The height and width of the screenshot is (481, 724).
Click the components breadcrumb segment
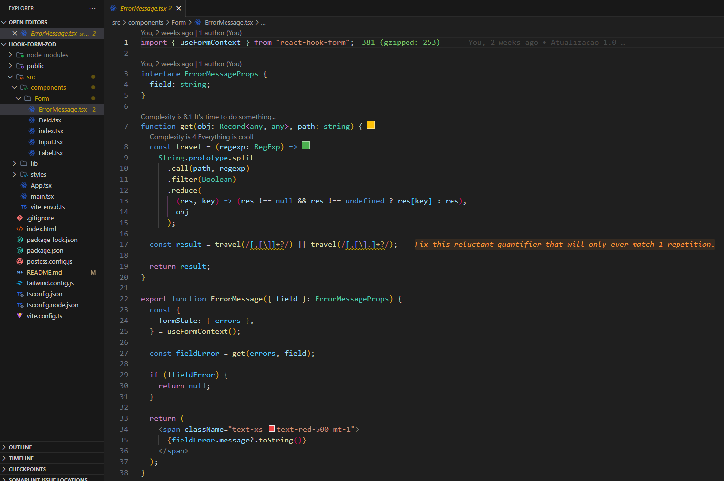coord(145,22)
